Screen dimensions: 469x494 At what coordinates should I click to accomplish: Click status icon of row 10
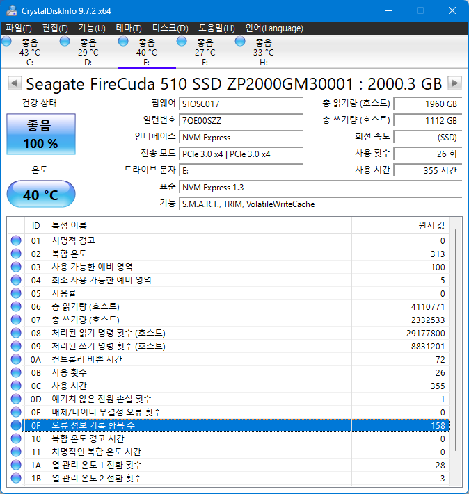16,438
